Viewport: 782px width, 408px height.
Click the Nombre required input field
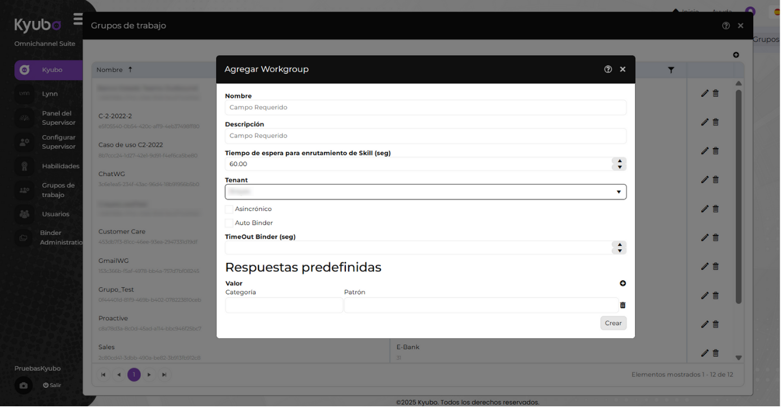(426, 107)
